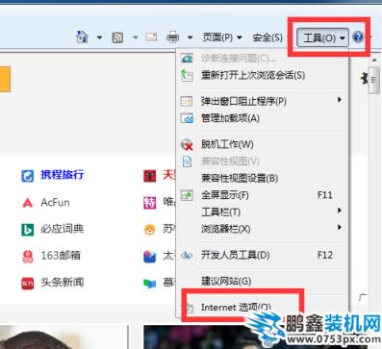Image resolution: width=382 pixels, height=349 pixels.
Task: Click the blue-orange icon beside 太
Action: 149,257
